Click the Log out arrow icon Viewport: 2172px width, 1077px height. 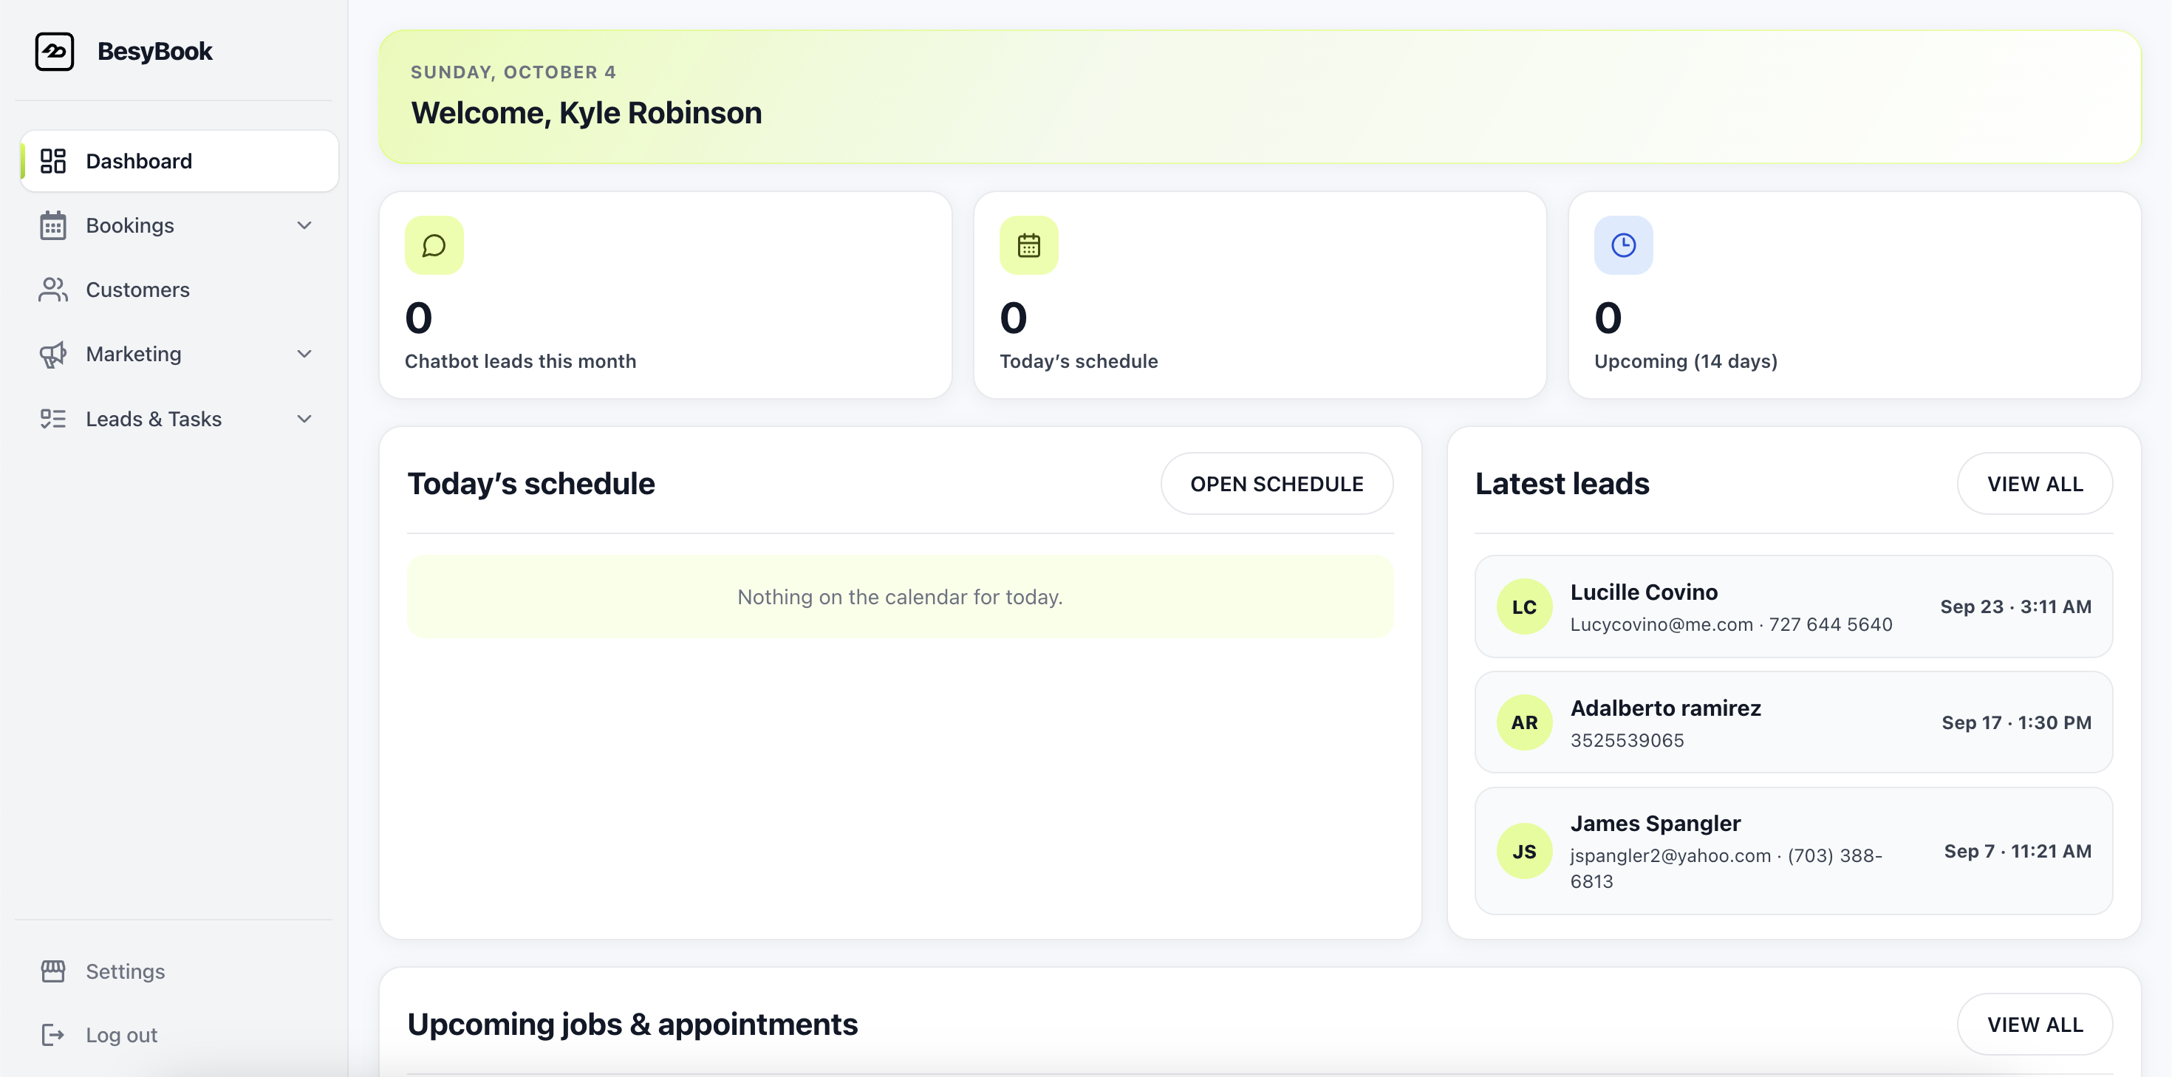[x=53, y=1035]
